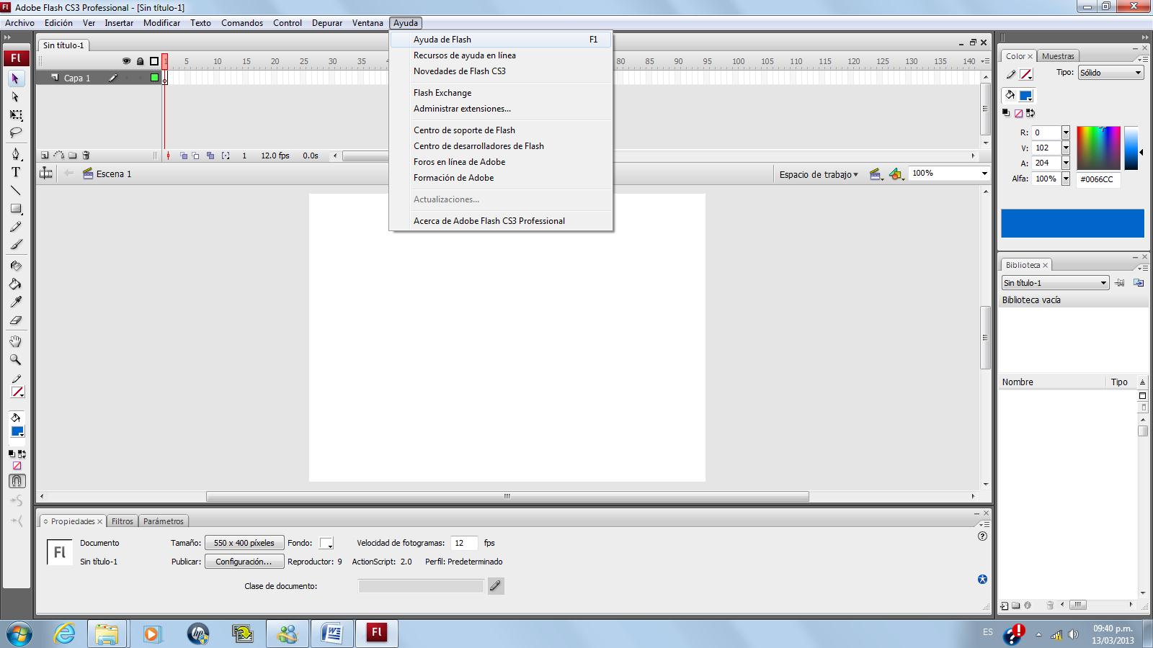Insert a new layer in the timeline
Screen dimensions: 1153x648
click(45, 155)
